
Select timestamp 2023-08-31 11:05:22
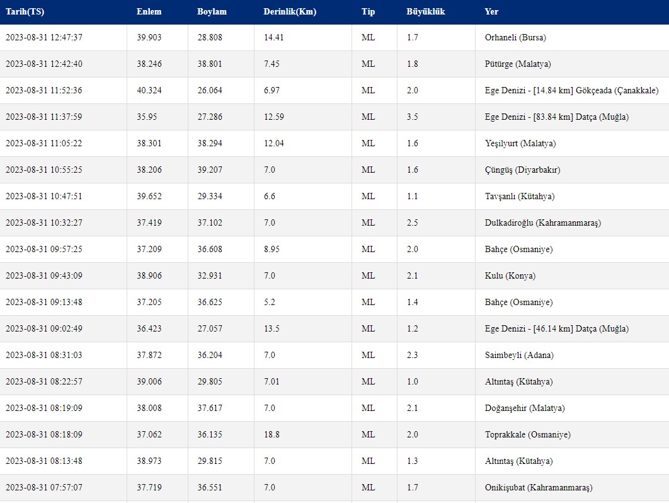tap(43, 144)
